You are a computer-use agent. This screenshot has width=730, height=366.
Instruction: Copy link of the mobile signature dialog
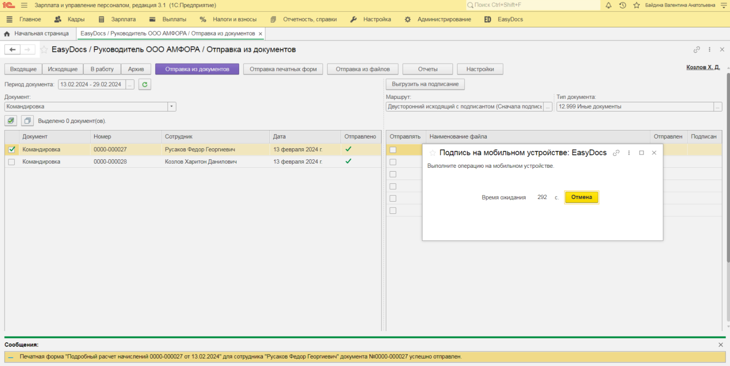(x=616, y=153)
